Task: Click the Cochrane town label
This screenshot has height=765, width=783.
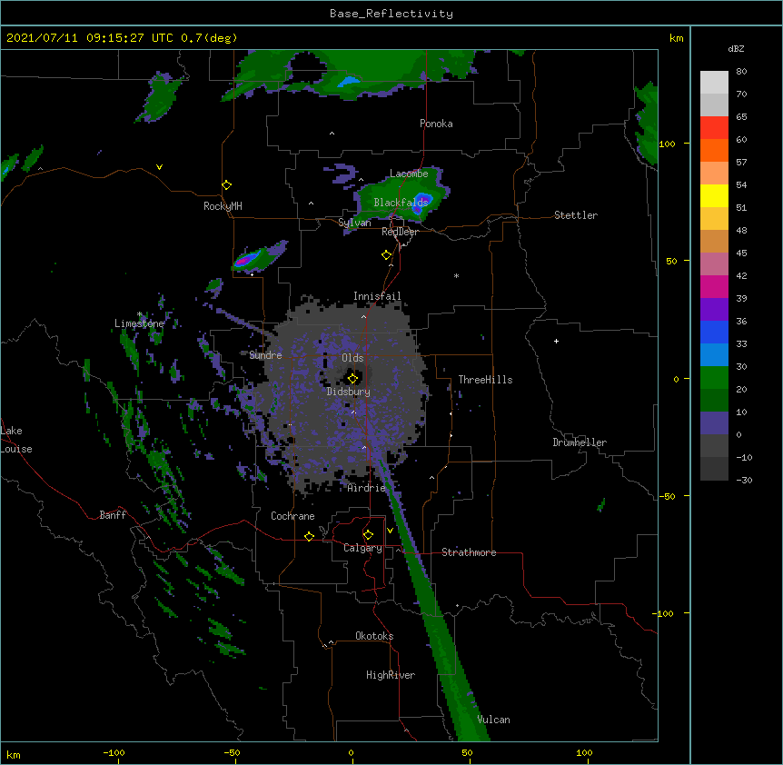Action: tap(292, 516)
